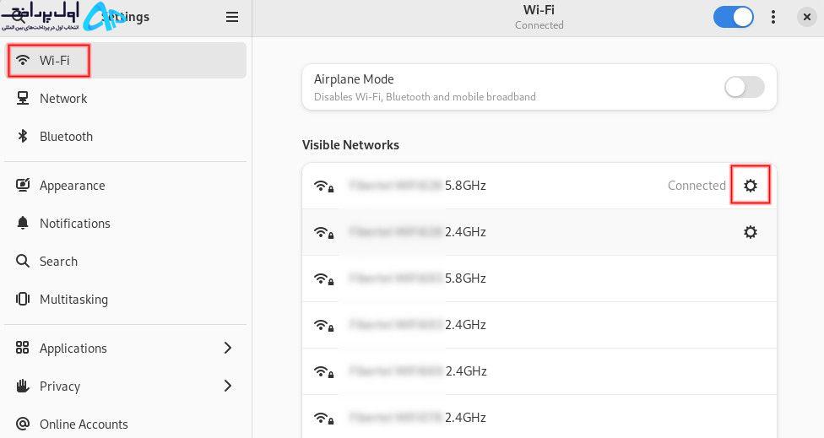Image resolution: width=824 pixels, height=438 pixels.
Task: Select the last visible 2.4GHz network row
Action: pos(539,417)
